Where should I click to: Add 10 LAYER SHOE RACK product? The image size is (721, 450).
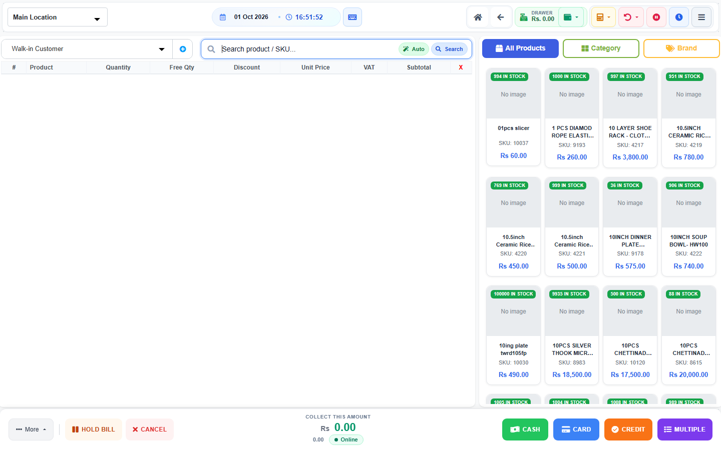pos(630,117)
